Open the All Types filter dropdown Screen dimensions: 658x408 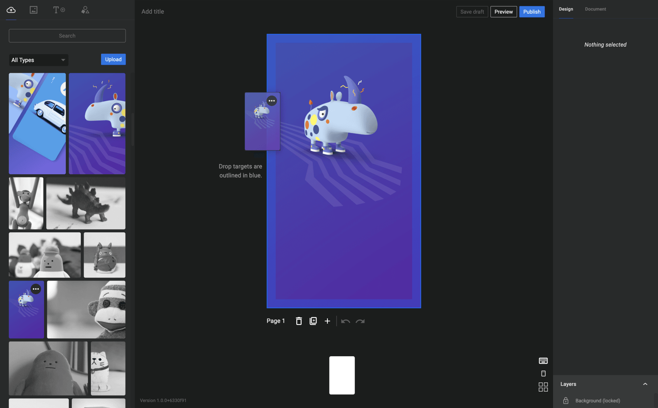38,60
